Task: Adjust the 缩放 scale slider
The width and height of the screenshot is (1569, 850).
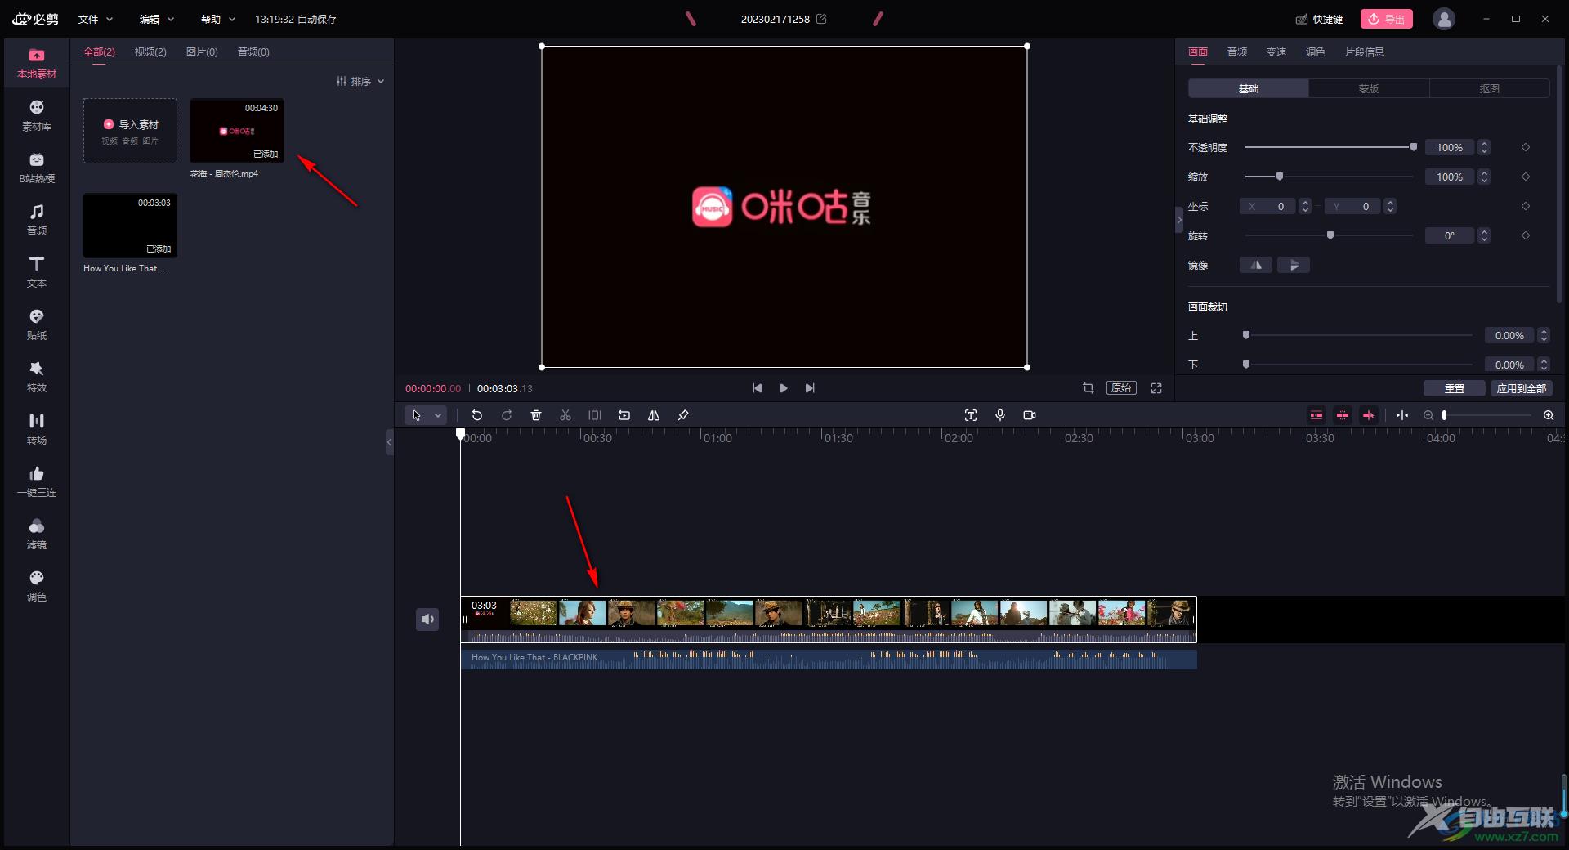Action: click(x=1330, y=177)
